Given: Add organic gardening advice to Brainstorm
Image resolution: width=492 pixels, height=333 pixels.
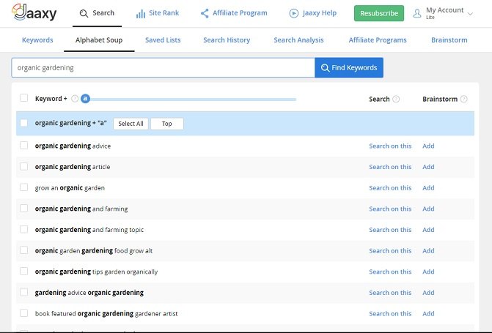Looking at the screenshot, I should pos(428,146).
